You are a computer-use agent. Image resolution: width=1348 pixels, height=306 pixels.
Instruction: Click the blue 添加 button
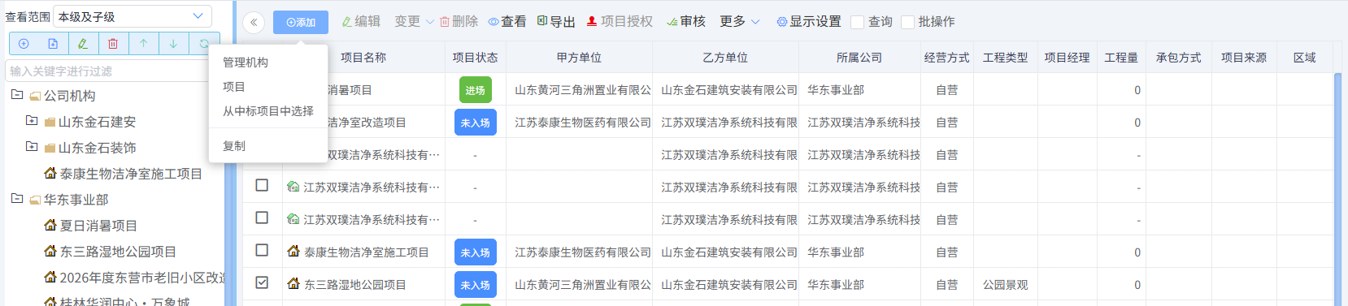coord(301,23)
